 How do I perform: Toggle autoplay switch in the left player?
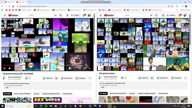[70, 68]
